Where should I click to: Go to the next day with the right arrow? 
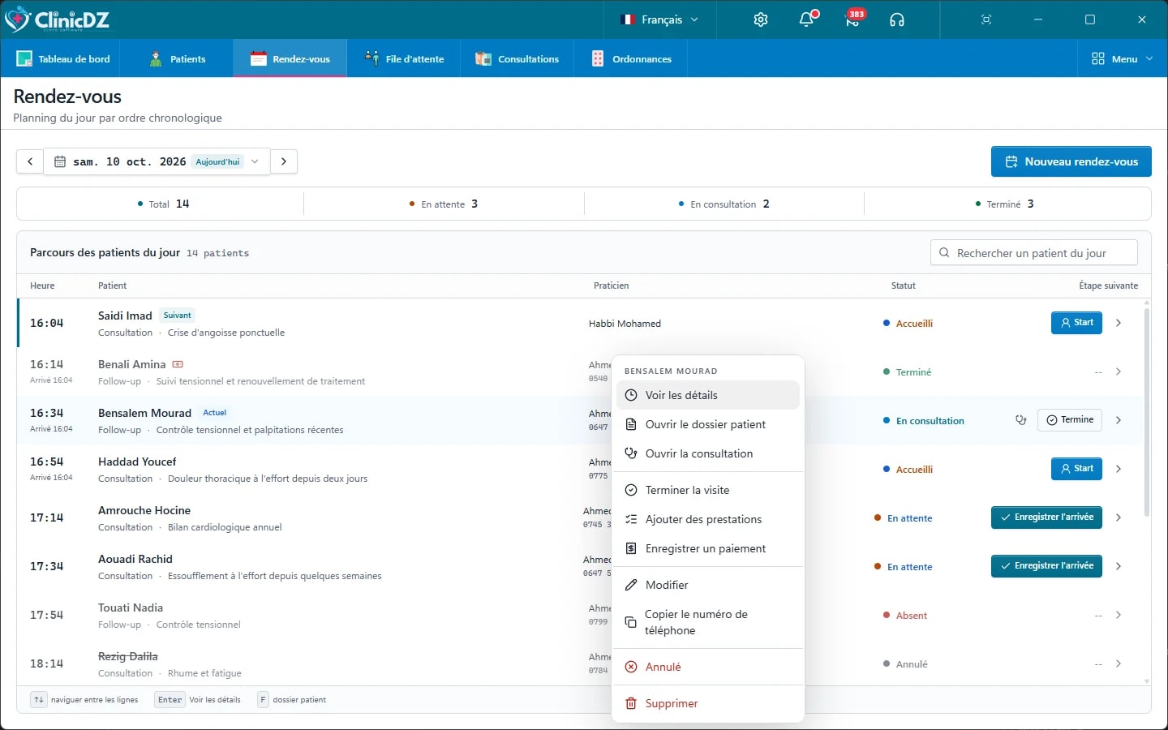[x=284, y=161]
